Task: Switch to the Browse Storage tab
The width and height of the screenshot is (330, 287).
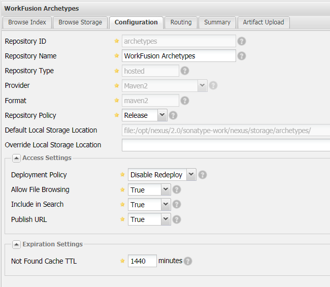Action: coord(80,22)
